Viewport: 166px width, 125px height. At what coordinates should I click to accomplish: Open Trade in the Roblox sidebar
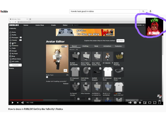(x=12, y=48)
